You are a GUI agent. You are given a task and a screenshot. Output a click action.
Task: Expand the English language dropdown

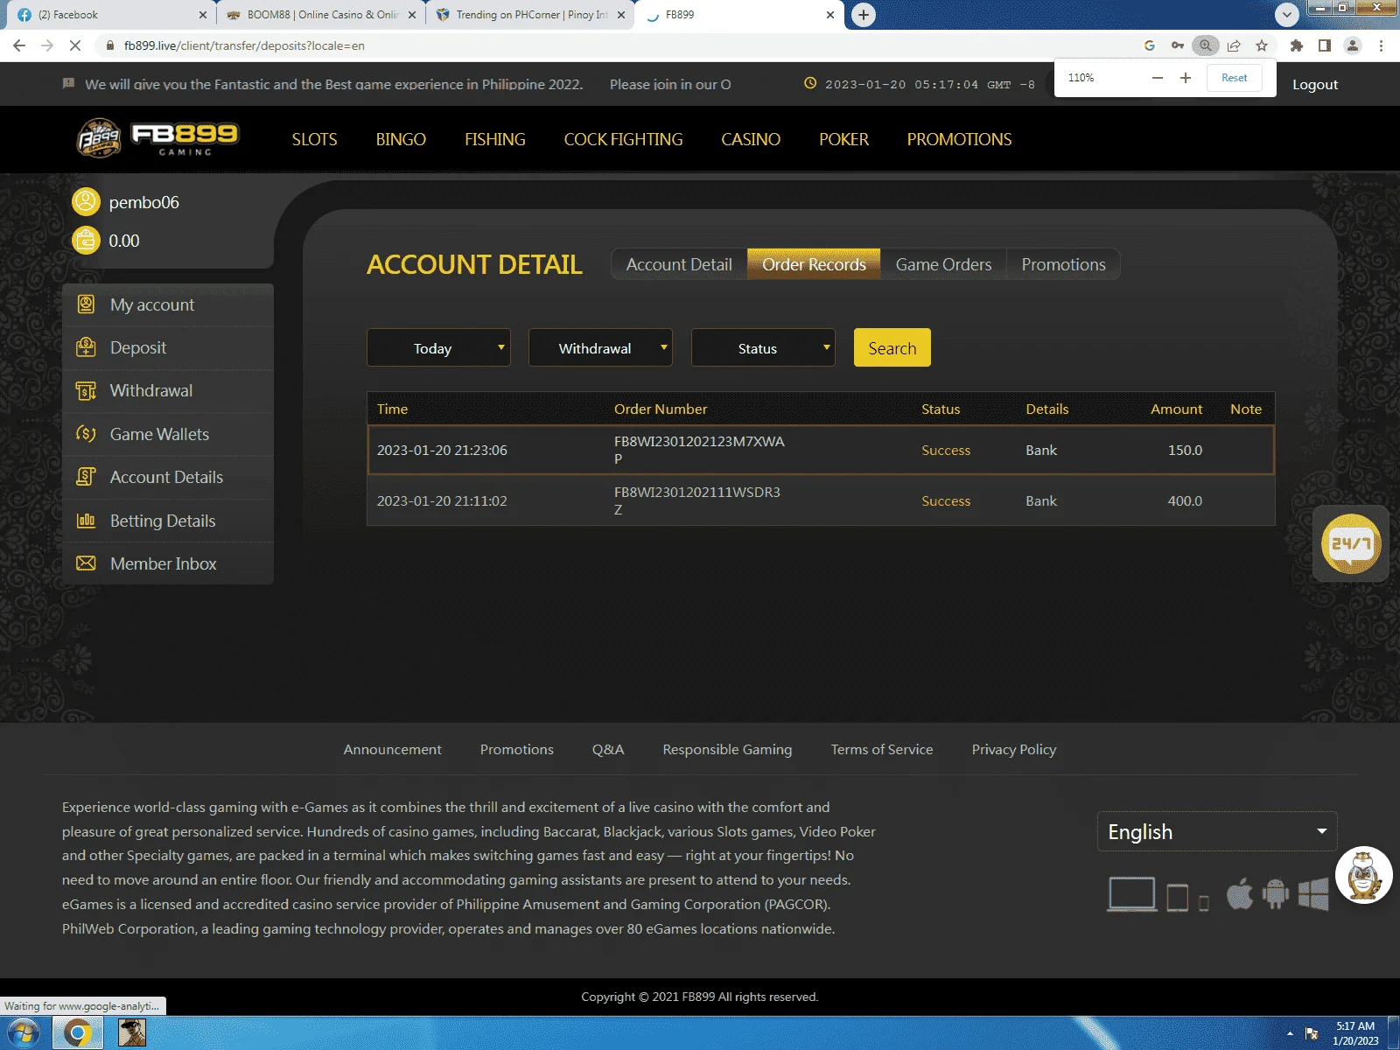pos(1217,831)
